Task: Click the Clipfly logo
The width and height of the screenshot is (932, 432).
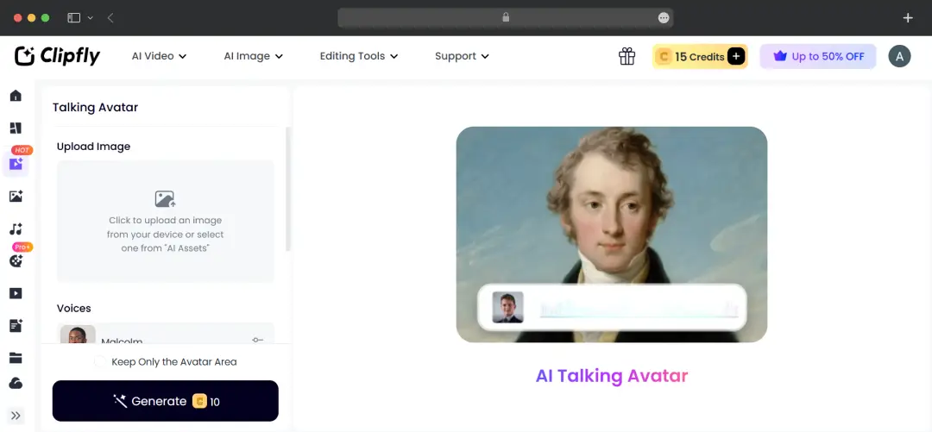Action: [x=57, y=56]
